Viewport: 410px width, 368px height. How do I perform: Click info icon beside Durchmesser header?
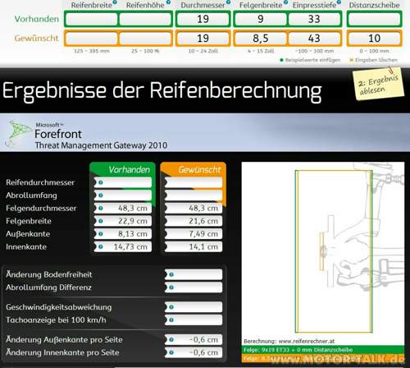click(228, 2)
